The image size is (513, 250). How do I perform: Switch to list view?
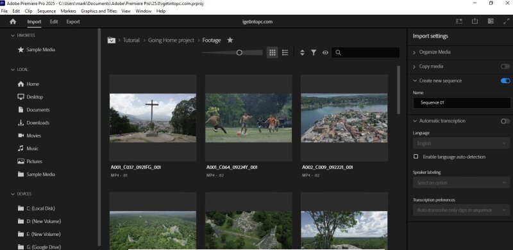coord(285,52)
